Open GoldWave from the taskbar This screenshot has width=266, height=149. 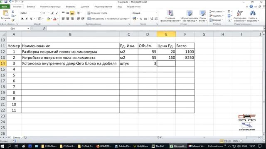tap(140, 146)
